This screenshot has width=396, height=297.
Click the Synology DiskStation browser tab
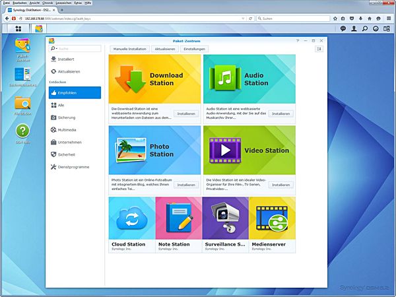pyautogui.click(x=31, y=10)
